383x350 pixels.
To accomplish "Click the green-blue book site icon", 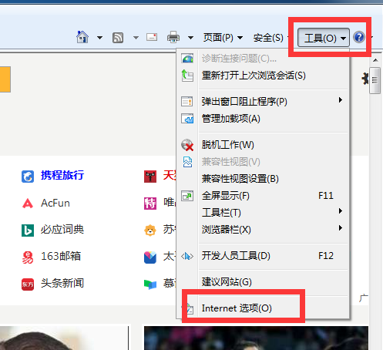I will click(150, 284).
